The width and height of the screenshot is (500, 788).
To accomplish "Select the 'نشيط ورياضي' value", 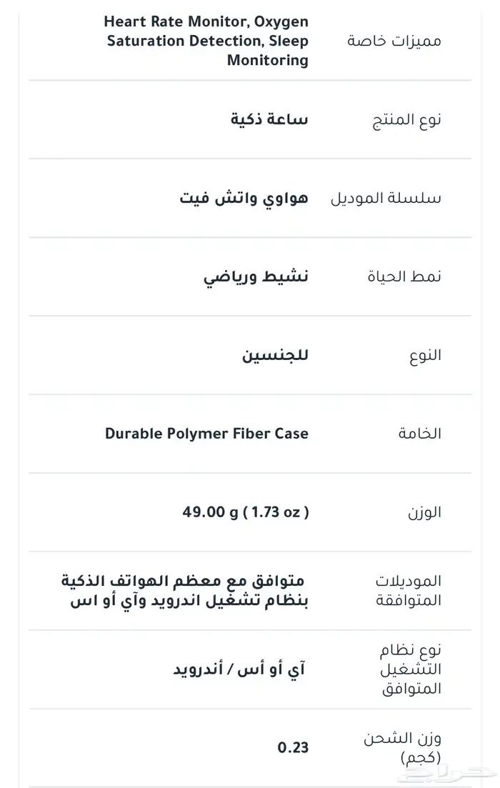I will [256, 276].
